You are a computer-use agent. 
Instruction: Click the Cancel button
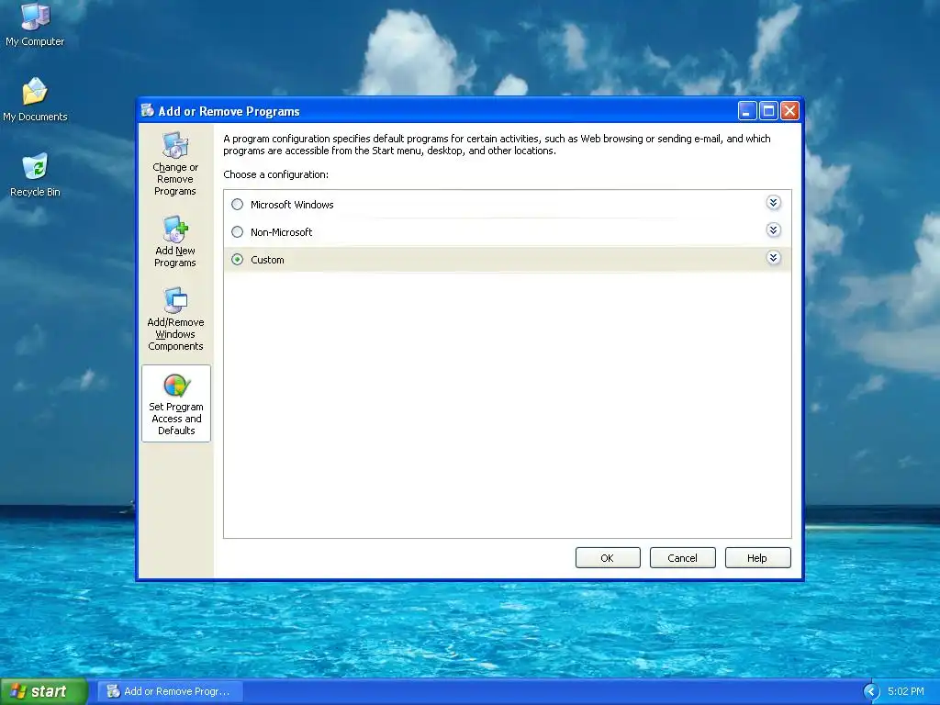click(x=682, y=557)
